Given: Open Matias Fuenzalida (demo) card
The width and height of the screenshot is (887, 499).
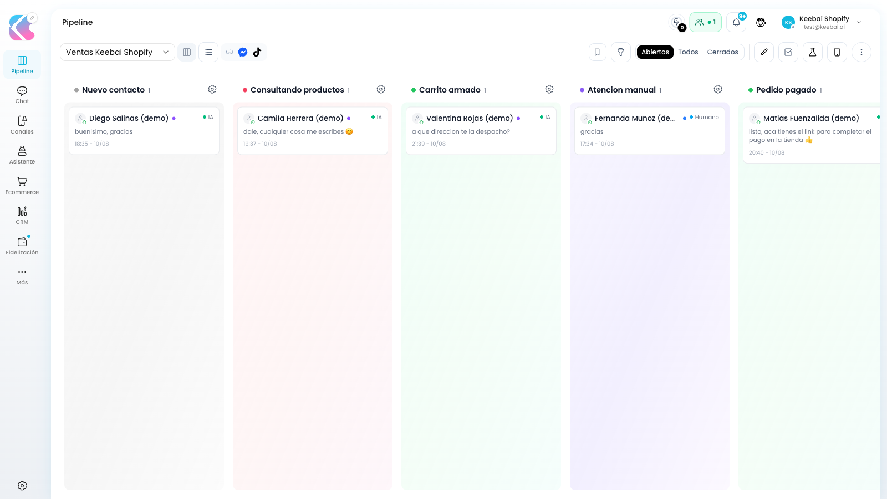Looking at the screenshot, I should click(812, 135).
